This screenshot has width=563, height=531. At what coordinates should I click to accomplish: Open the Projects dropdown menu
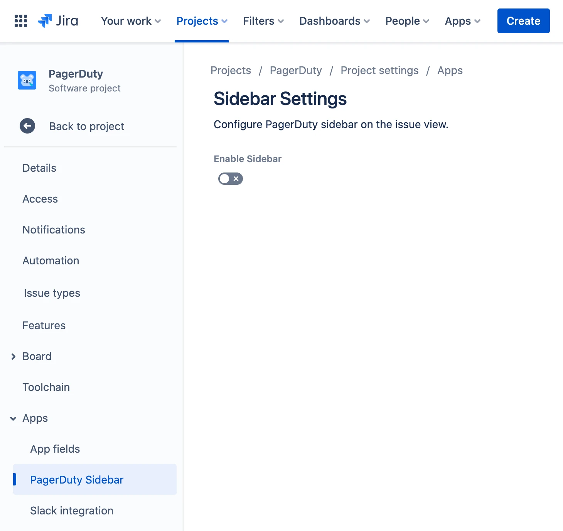202,21
